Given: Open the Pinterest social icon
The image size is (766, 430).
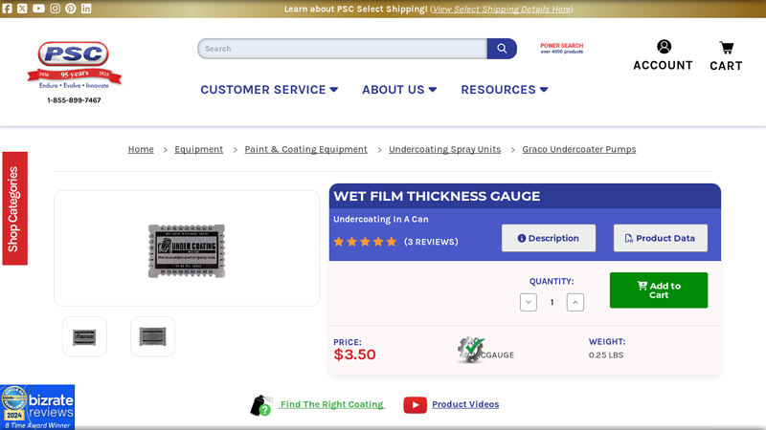Looking at the screenshot, I should point(70,9).
